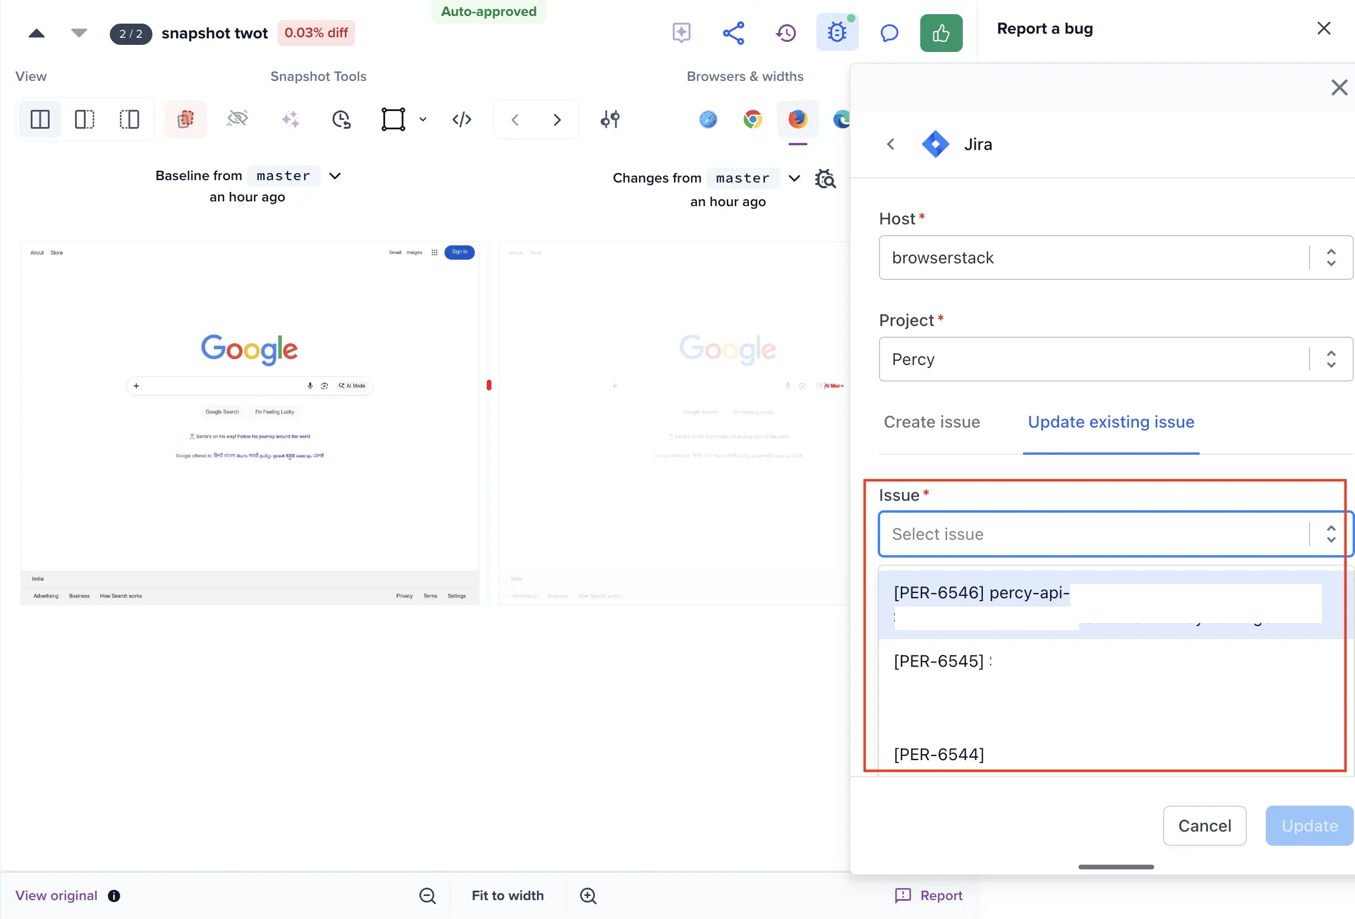Click the share snapshot icon
The height and width of the screenshot is (919, 1355).
pos(733,33)
